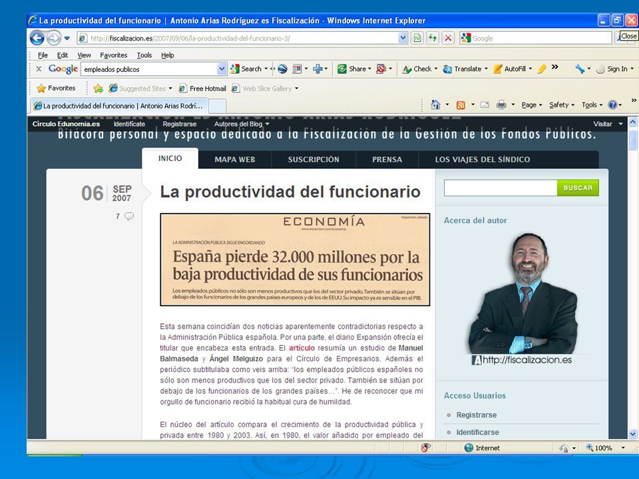
Task: Go back with the browser Back arrow
Action: click(37, 39)
